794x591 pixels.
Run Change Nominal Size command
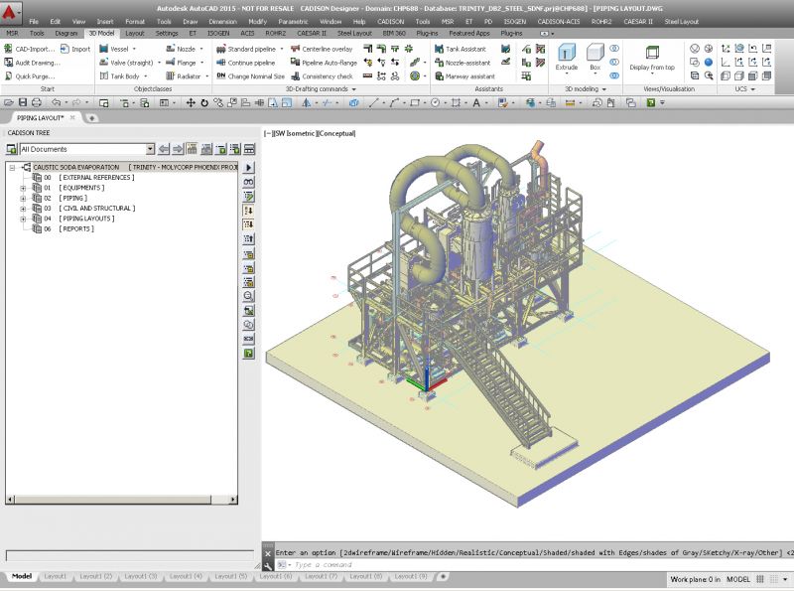pyautogui.click(x=250, y=76)
